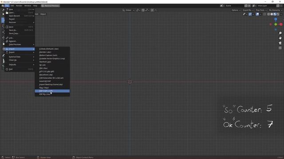This screenshot has width=284, height=159.
Task: Click the Blender logo icon
Action: (3, 6)
